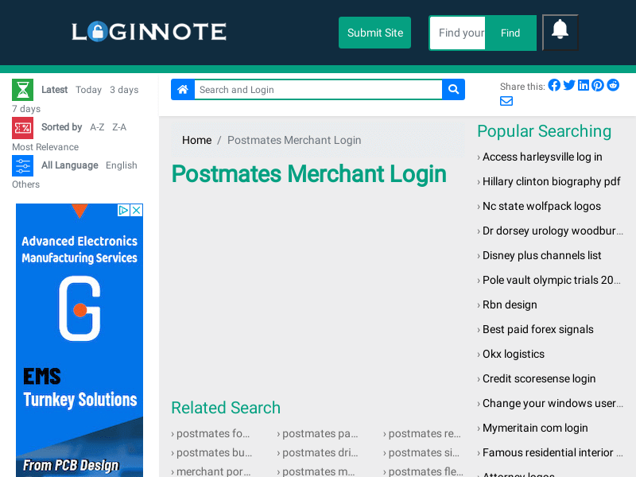Open 'Nc state wolfpack logos' link

pos(541,206)
